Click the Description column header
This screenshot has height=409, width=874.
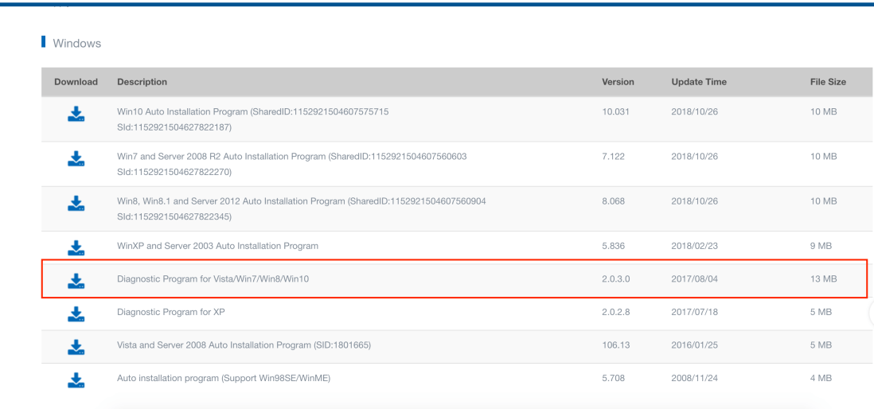142,82
